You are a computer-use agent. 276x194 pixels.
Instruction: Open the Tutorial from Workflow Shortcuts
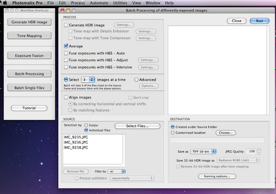click(29, 108)
